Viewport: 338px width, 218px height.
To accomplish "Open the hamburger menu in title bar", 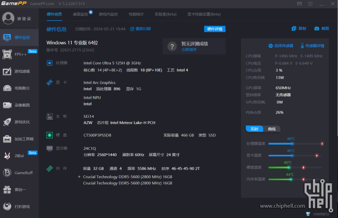I will click(310, 4).
